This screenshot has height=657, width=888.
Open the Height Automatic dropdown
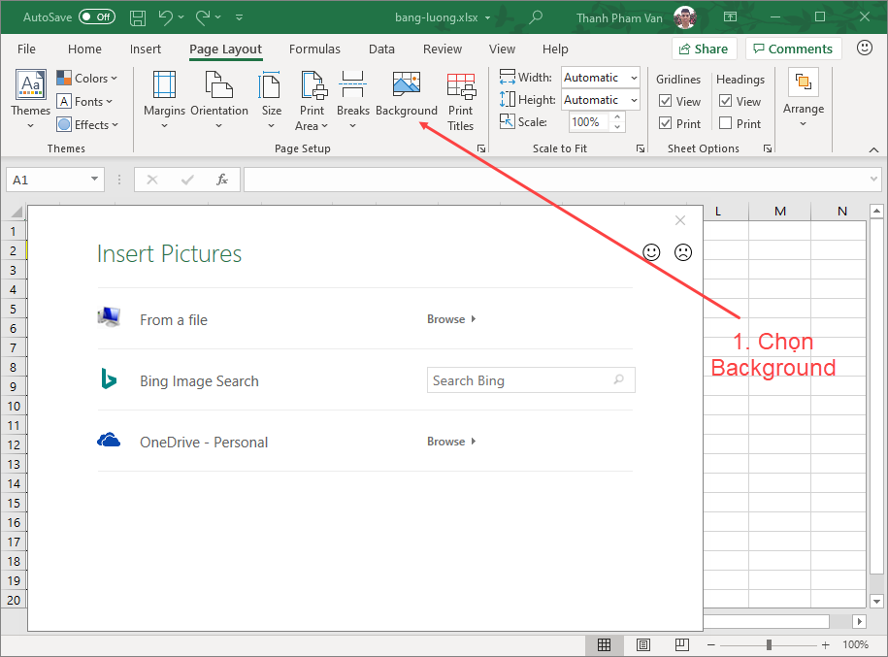(635, 100)
